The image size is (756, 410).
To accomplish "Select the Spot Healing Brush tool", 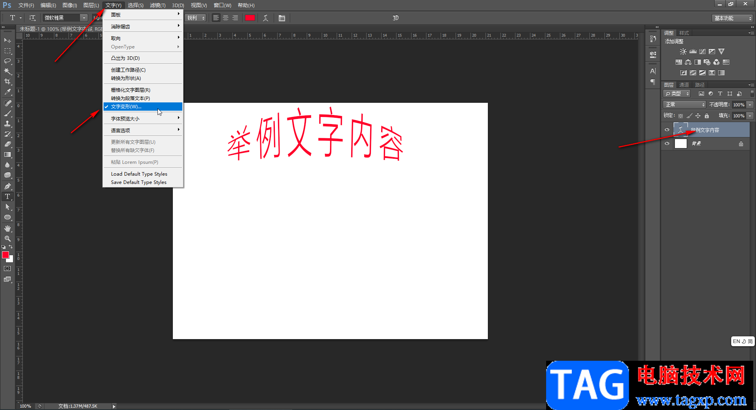I will (7, 103).
